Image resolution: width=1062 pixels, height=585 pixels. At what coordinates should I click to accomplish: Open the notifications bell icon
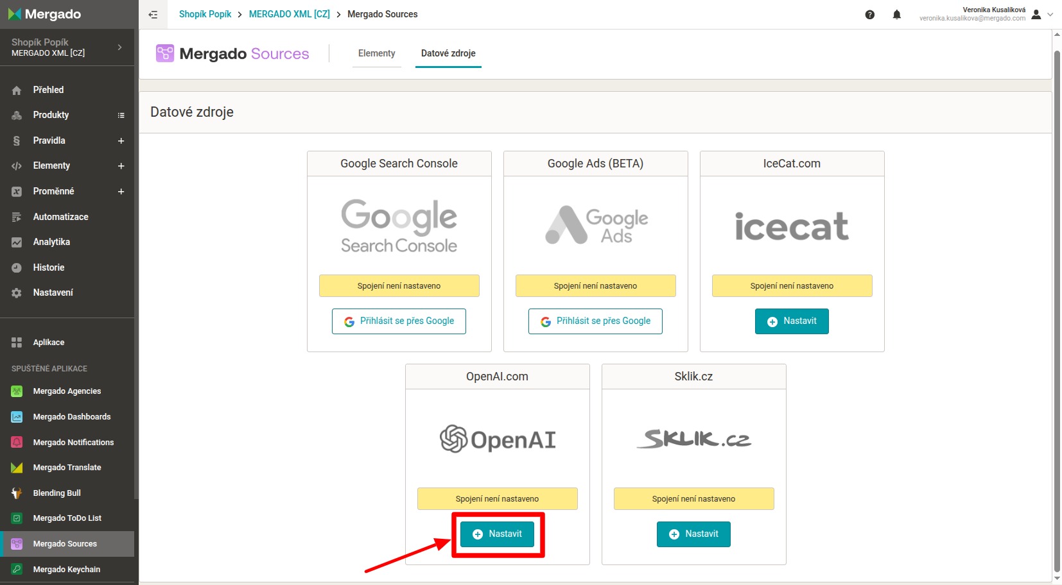point(897,15)
